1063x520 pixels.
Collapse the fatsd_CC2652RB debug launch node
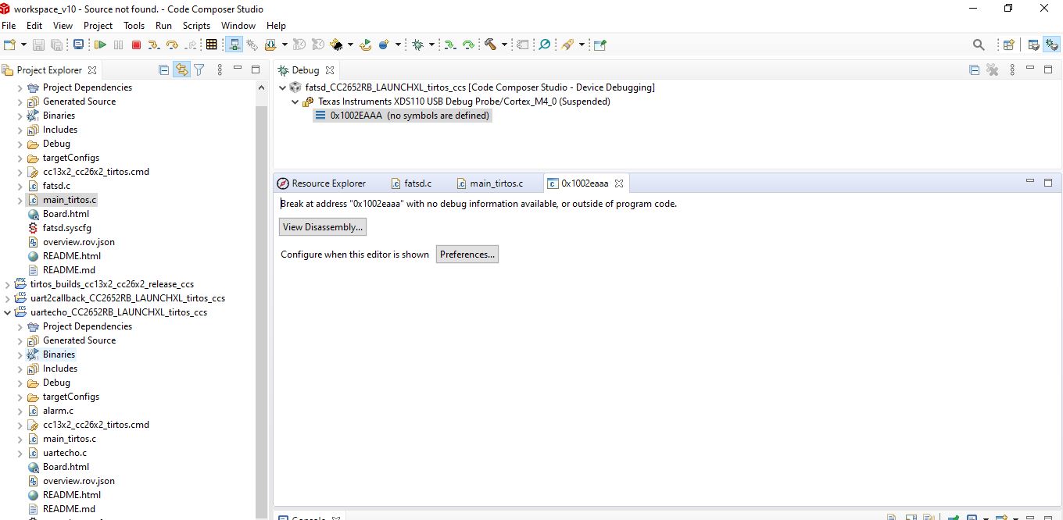[282, 87]
